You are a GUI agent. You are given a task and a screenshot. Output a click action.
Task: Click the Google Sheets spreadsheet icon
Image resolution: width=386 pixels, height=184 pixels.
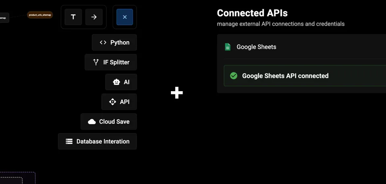pos(228,47)
